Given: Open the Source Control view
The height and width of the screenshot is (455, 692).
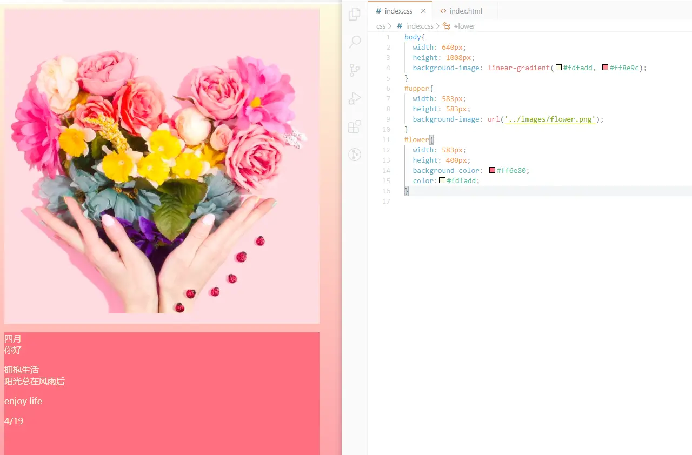Looking at the screenshot, I should [x=355, y=70].
